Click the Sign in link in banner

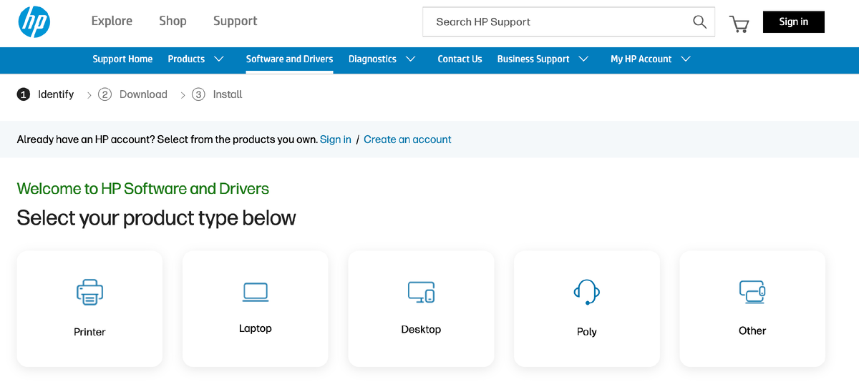click(x=336, y=139)
